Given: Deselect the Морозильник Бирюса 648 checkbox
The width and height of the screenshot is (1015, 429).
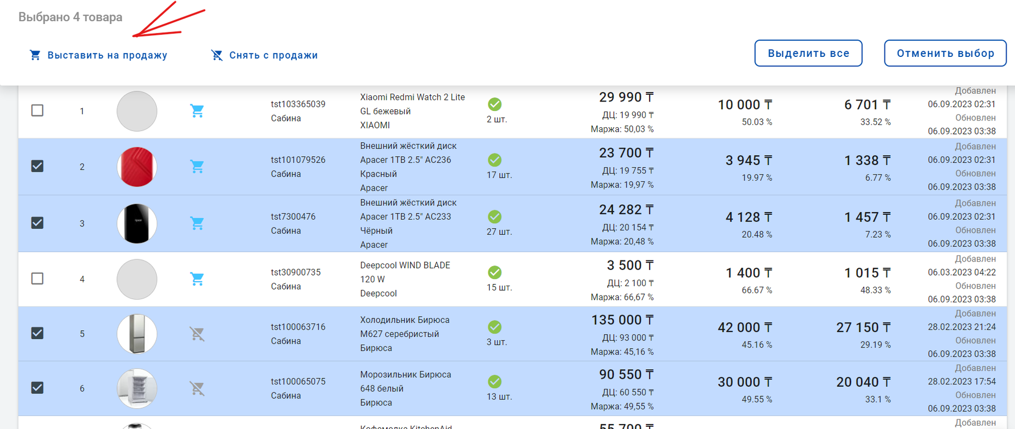Looking at the screenshot, I should (x=37, y=388).
